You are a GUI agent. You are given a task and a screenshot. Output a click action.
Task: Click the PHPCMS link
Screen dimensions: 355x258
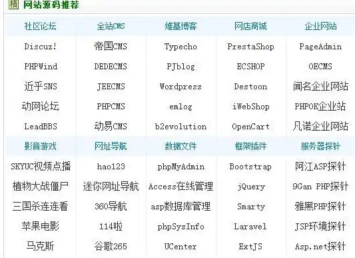point(111,106)
